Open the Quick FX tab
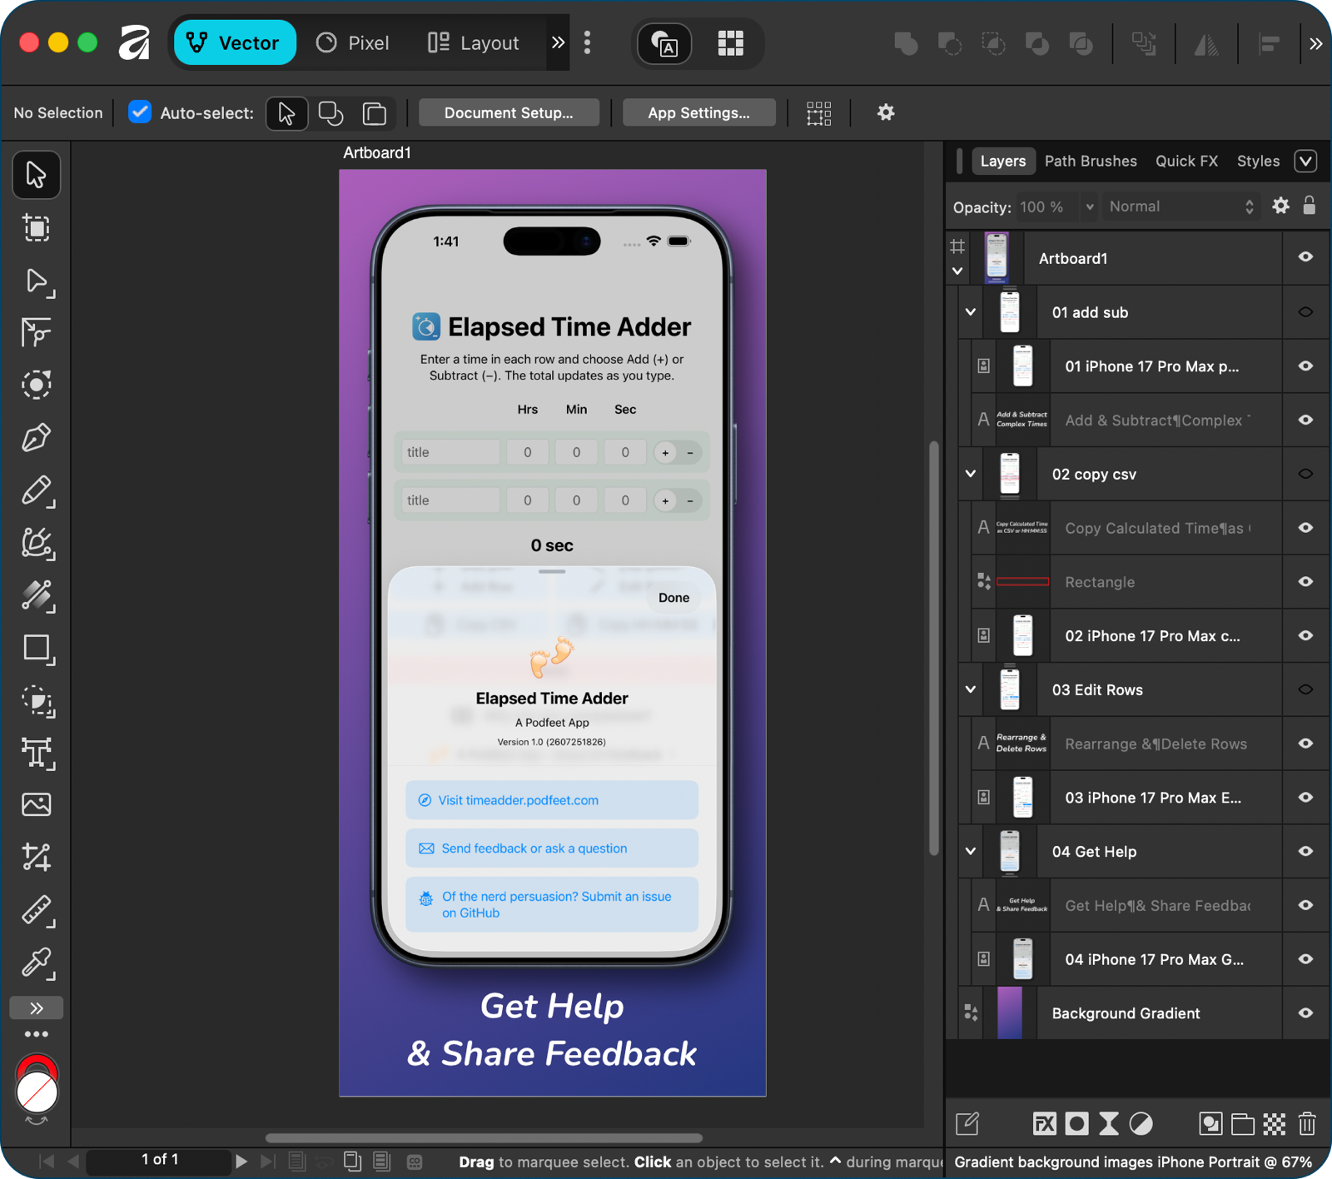 click(1186, 161)
